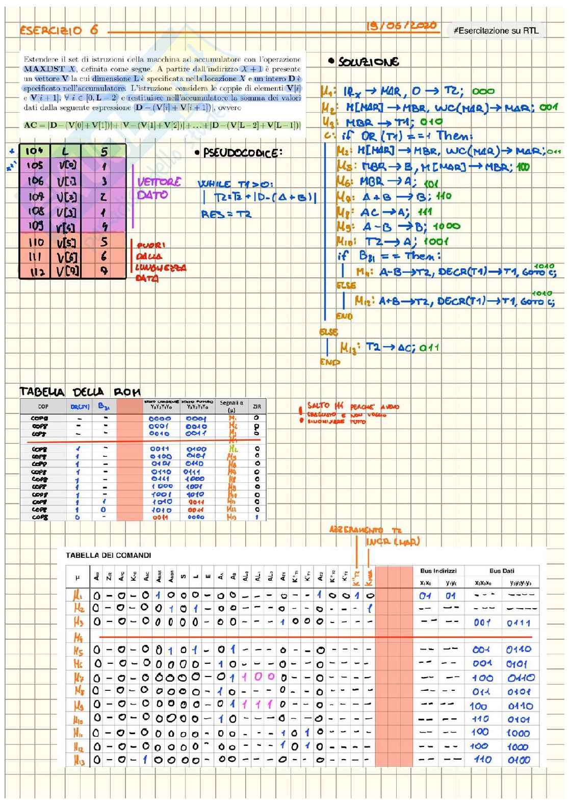Click the red FUORI DALLA LUNGHEZZA DATA label
Screen dimensions: 569x805
(159, 262)
